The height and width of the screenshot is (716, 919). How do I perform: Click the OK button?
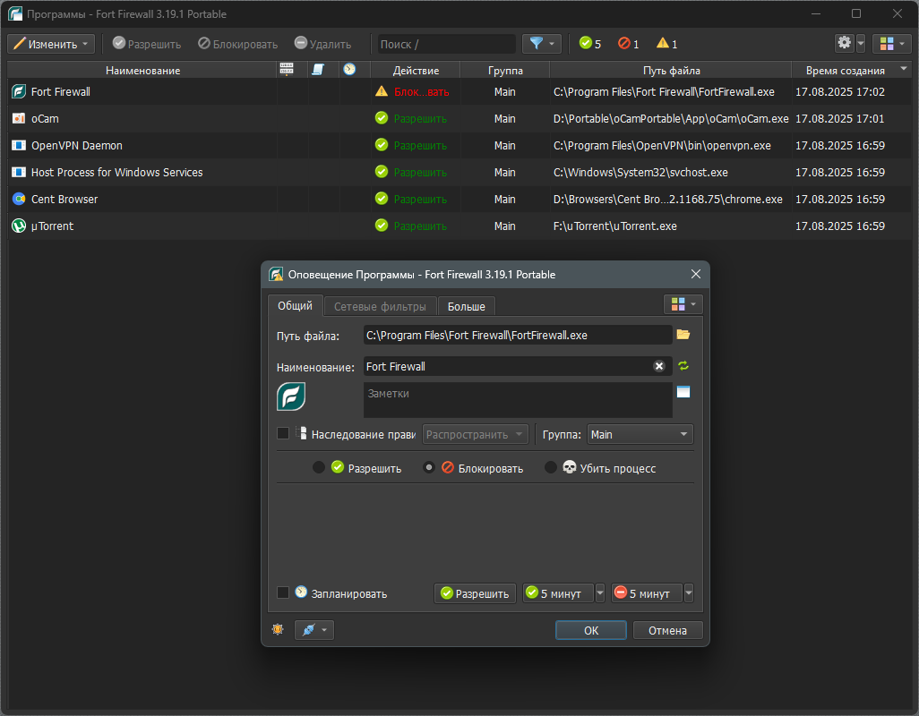tap(591, 630)
